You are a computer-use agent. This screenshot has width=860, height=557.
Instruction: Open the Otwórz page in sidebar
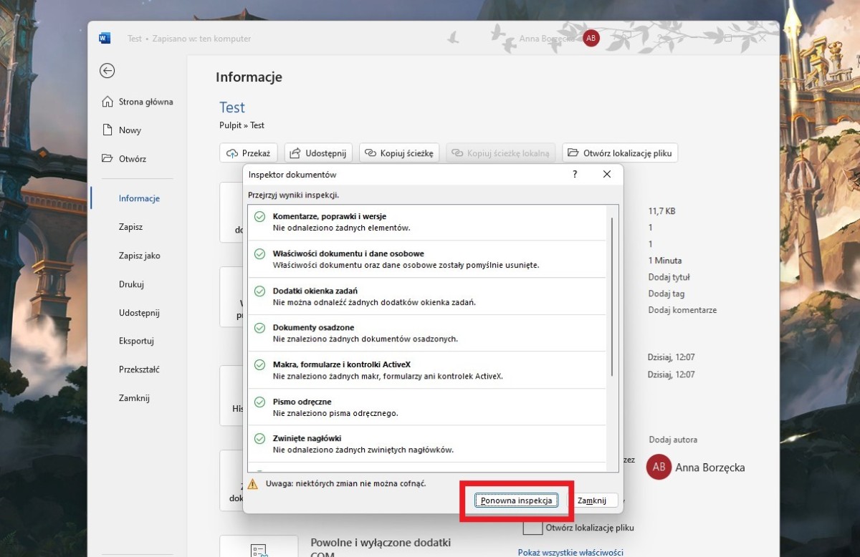132,159
